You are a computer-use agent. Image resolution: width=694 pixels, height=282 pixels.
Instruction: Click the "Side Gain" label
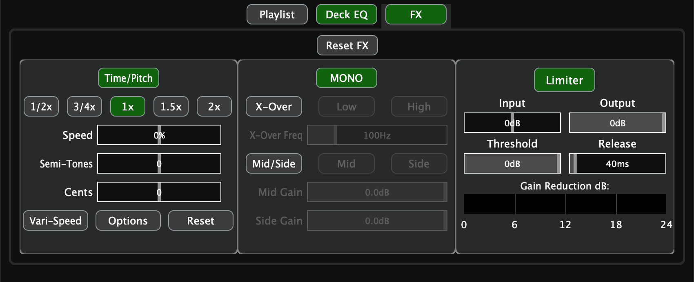click(279, 221)
